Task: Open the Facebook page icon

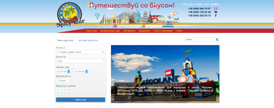Action: [216, 16]
